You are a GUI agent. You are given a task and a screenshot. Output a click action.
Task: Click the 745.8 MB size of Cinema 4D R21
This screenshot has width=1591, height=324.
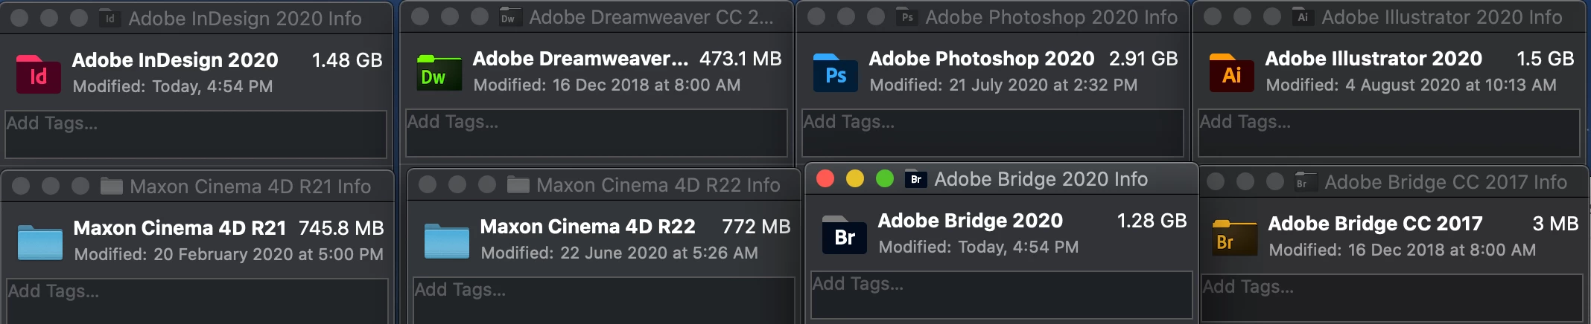coord(341,228)
